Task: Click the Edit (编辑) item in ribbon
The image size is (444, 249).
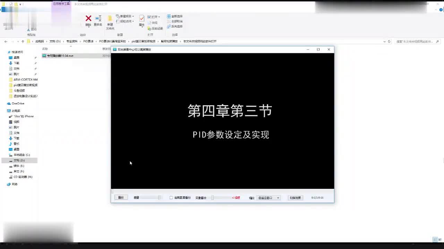Action: pyautogui.click(x=153, y=23)
